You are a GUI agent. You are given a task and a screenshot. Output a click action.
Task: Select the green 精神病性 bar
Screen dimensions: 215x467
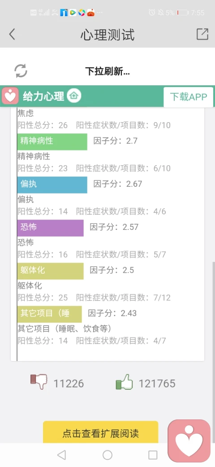click(52, 142)
